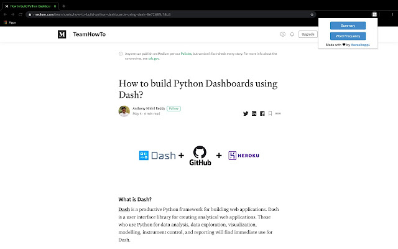Click the "May 5 · 6 min read" text

[146, 114]
